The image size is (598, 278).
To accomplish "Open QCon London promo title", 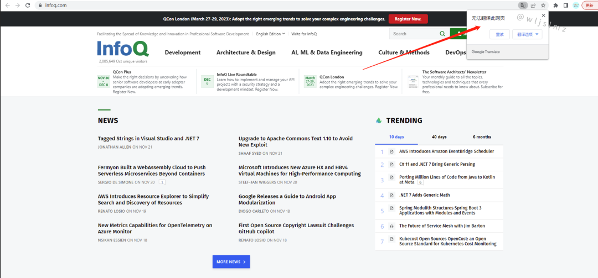I will 332,76.
